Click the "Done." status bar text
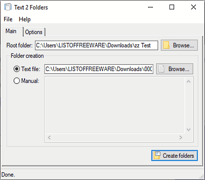 pyautogui.click(x=8, y=175)
